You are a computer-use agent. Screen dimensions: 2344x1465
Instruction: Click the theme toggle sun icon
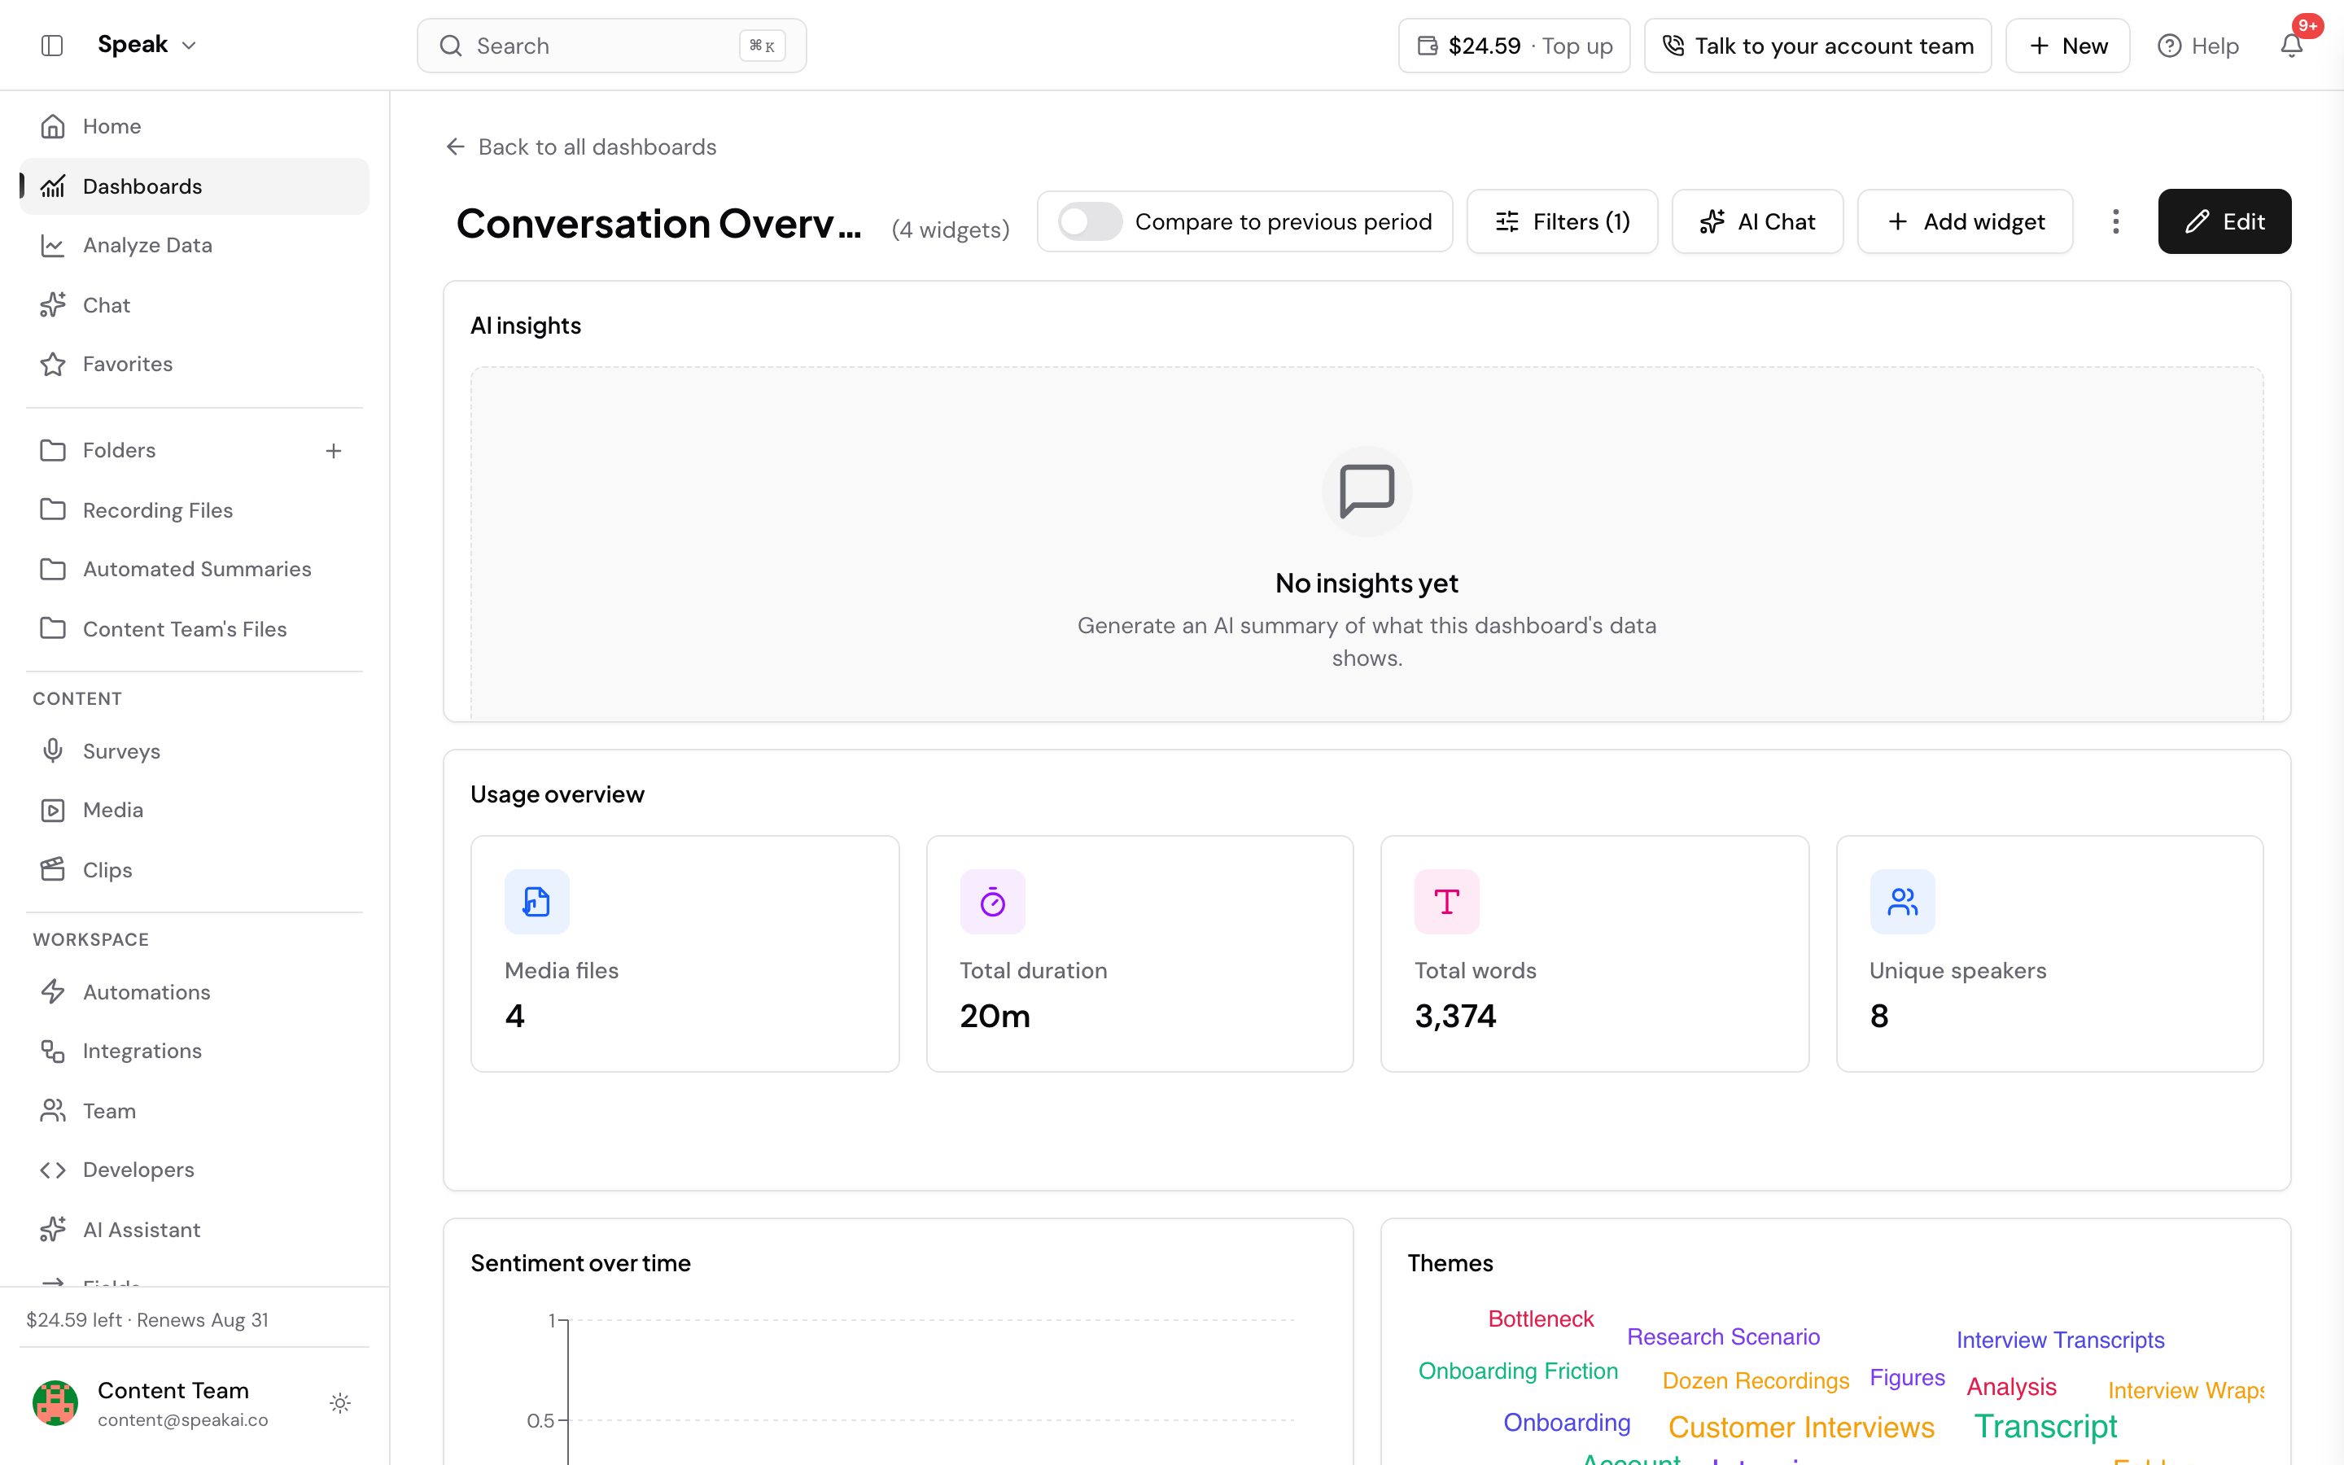click(x=340, y=1403)
